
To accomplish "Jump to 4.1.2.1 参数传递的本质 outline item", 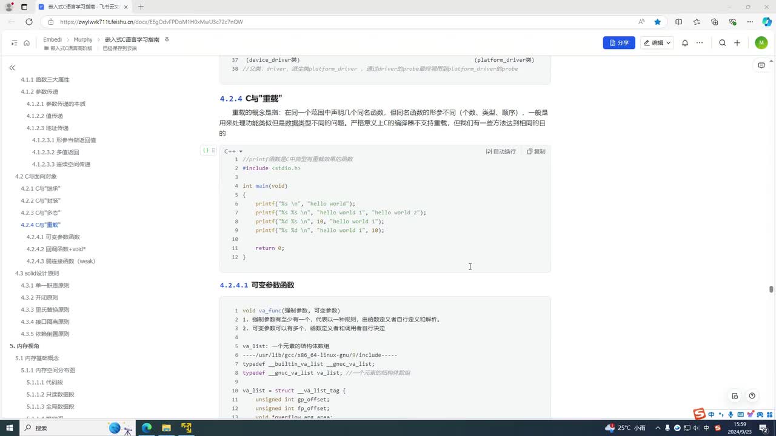I will [56, 104].
